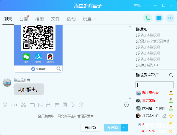The width and height of the screenshot is (177, 135).
Task: Select the scissors screenshot tool
Action: pyautogui.click(x=23, y=105)
